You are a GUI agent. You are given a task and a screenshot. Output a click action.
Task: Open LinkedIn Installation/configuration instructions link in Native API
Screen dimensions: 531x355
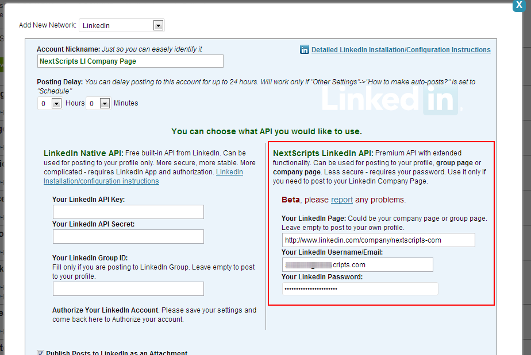point(143,177)
